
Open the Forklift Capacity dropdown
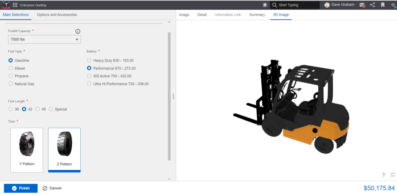point(44,39)
